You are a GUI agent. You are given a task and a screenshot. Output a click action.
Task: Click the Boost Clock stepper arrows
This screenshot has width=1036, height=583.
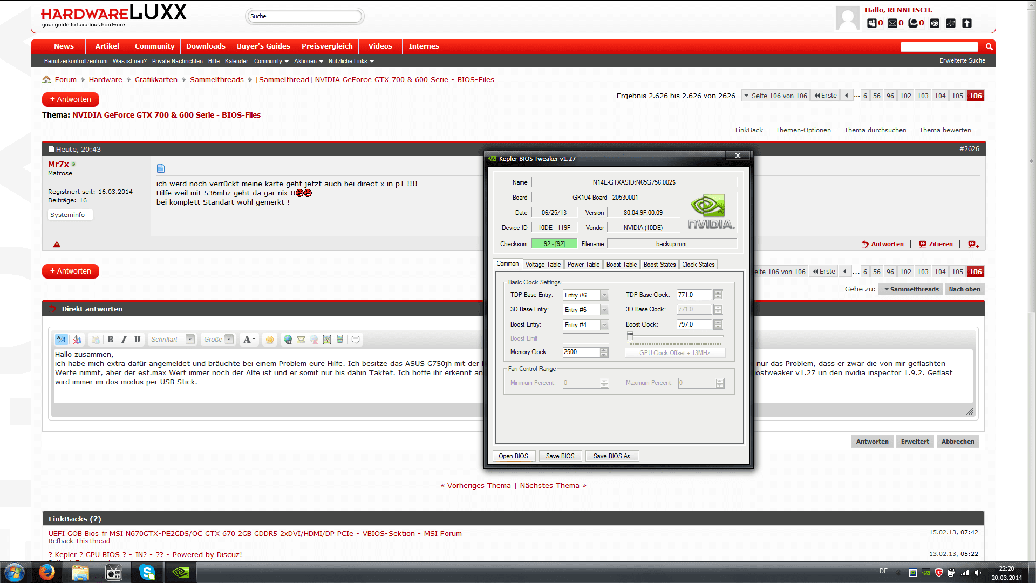tap(718, 324)
